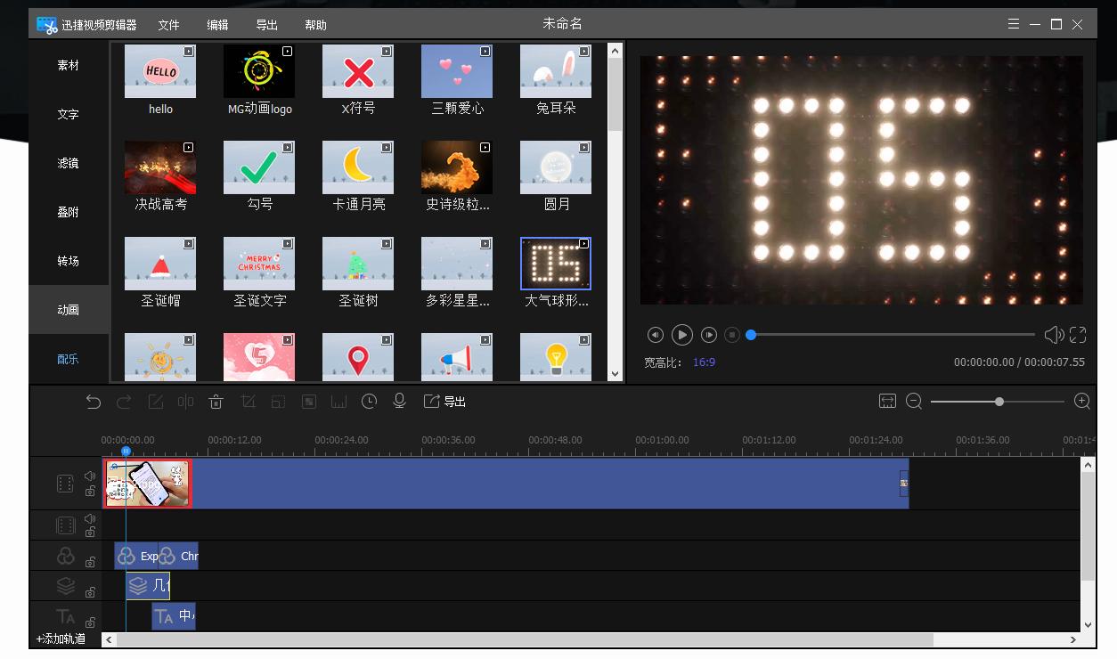Switch to the 转场 sidebar tab
Screen dimensions: 1117x659
[66, 260]
